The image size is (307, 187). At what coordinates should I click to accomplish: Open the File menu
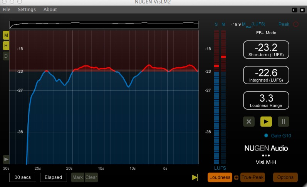coord(7,9)
